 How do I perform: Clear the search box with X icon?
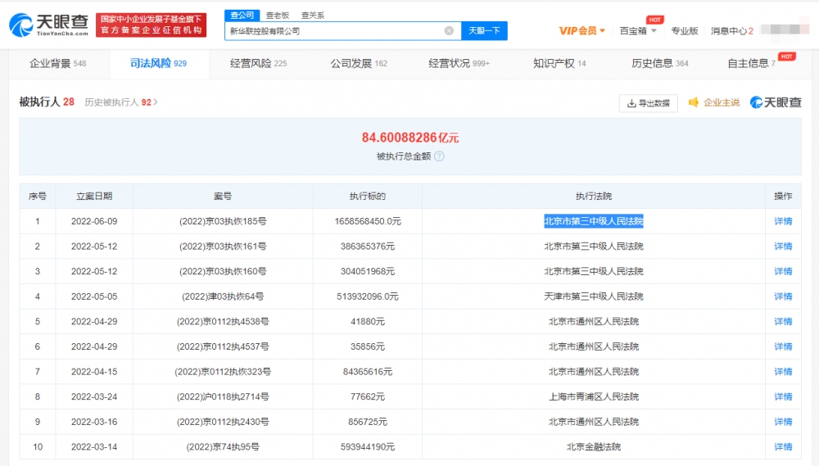[449, 31]
